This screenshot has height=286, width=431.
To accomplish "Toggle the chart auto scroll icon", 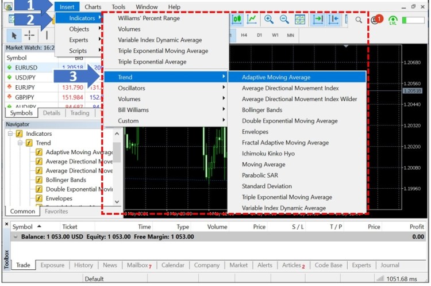I will (317, 20).
